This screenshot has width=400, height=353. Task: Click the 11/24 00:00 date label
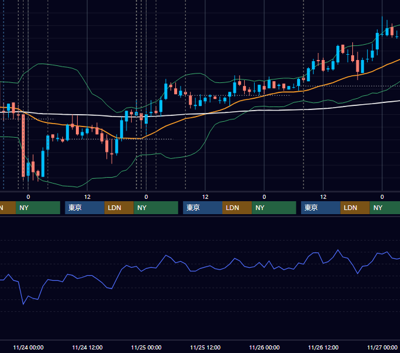[x=28, y=347]
